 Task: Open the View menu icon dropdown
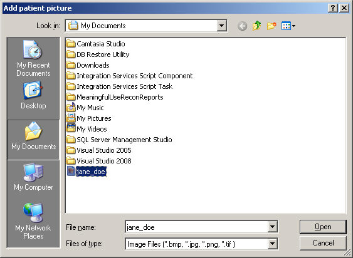288,26
